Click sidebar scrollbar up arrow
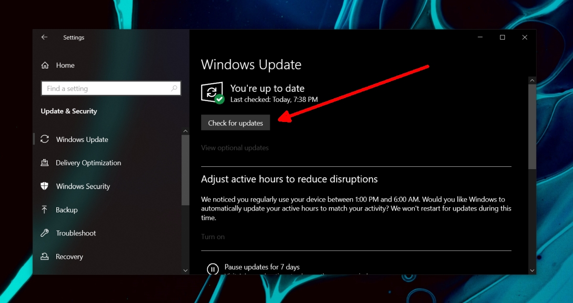Image resolution: width=573 pixels, height=303 pixels. coord(186,130)
